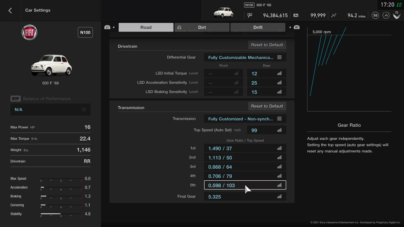
Task: Click bars icon beside Braking Sensitivity 15
Action: tap(279, 92)
